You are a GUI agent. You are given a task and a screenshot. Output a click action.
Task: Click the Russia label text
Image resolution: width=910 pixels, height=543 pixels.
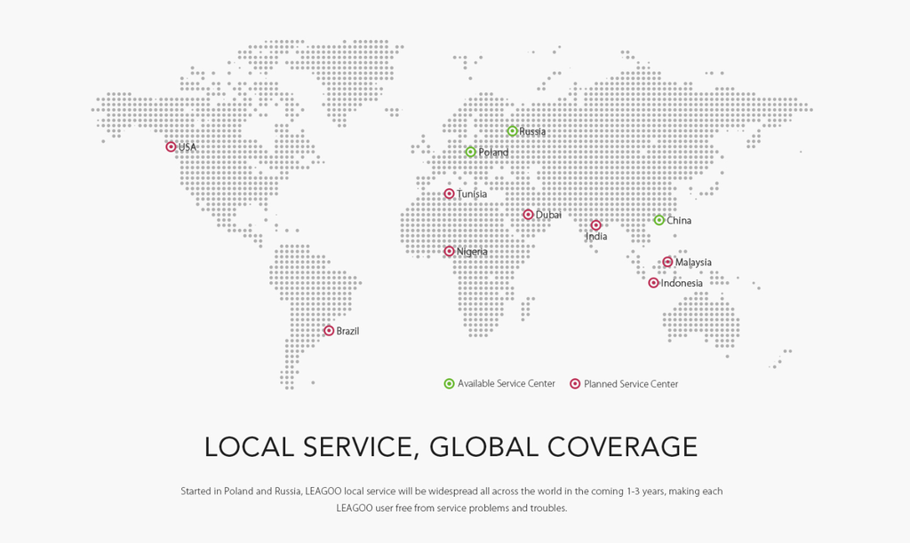[x=532, y=131]
